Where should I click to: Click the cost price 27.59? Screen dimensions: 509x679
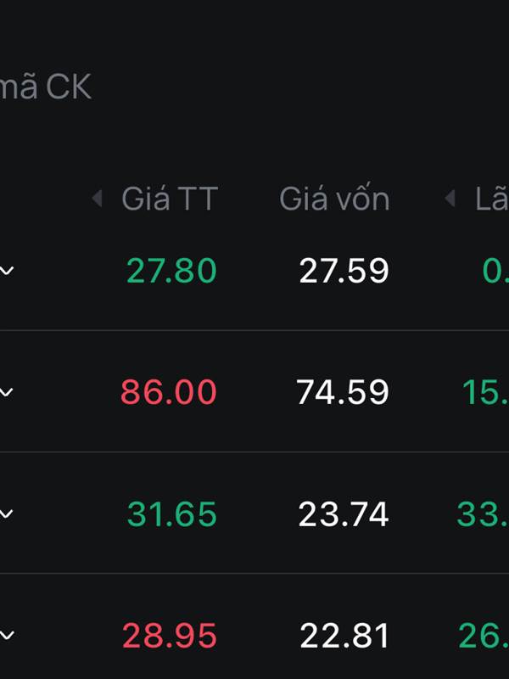coord(344,271)
